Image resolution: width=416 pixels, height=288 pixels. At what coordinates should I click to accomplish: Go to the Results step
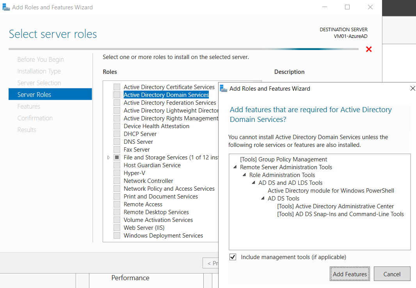click(27, 130)
